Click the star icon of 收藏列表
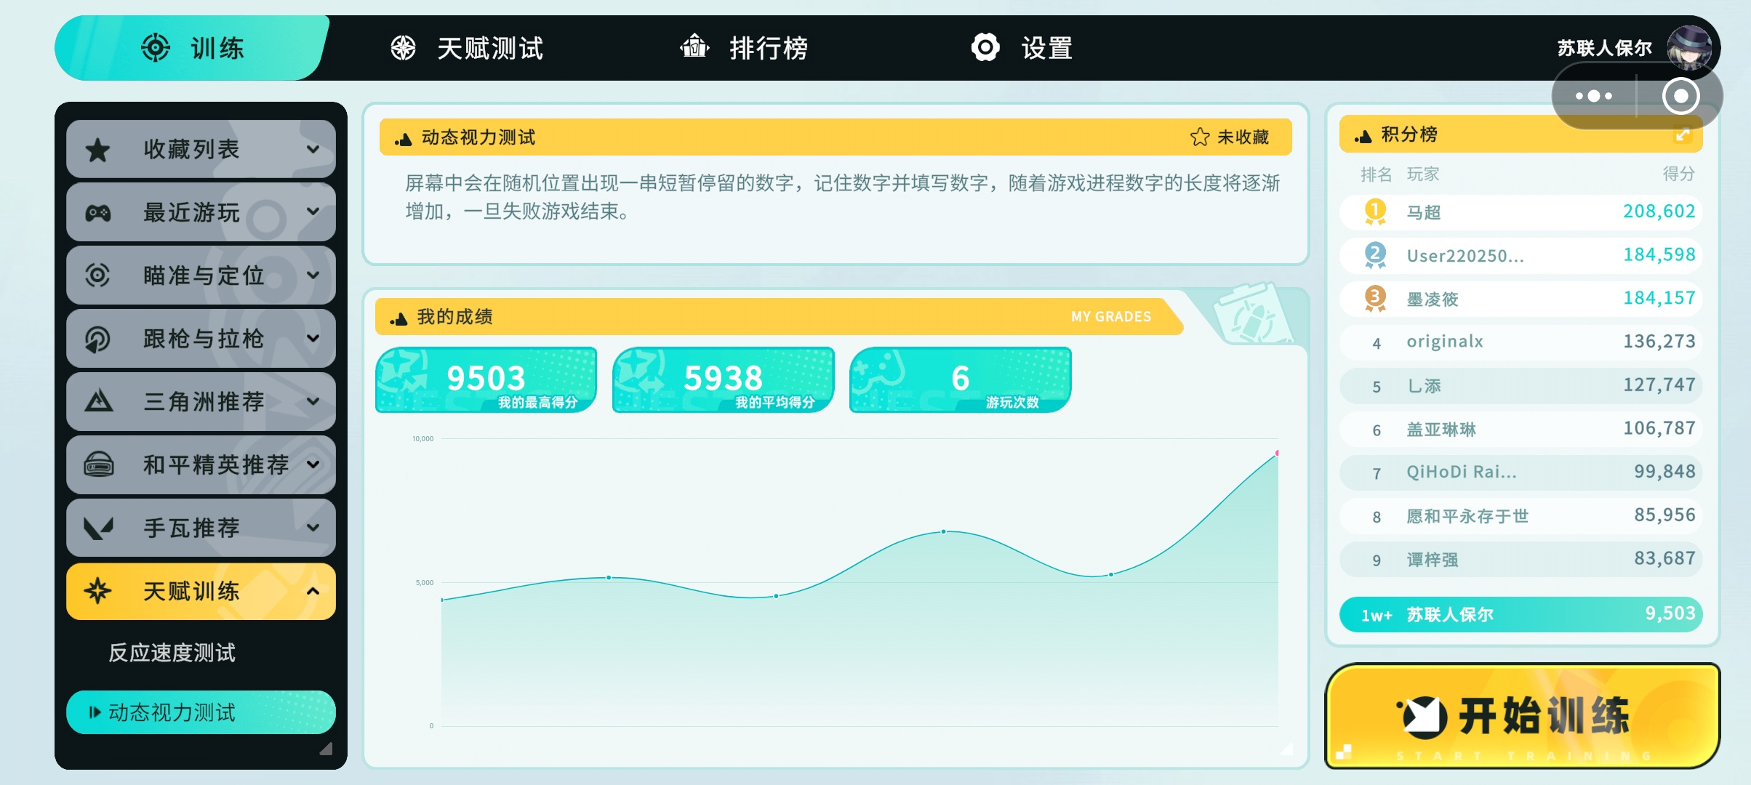Viewport: 1751px width, 785px height. click(x=98, y=150)
